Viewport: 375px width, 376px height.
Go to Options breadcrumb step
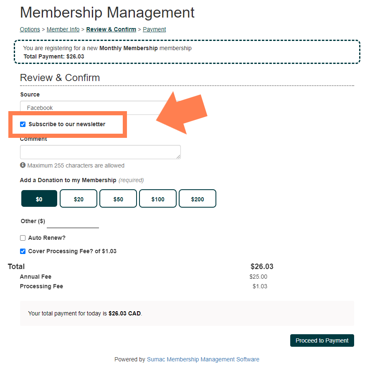click(x=30, y=29)
